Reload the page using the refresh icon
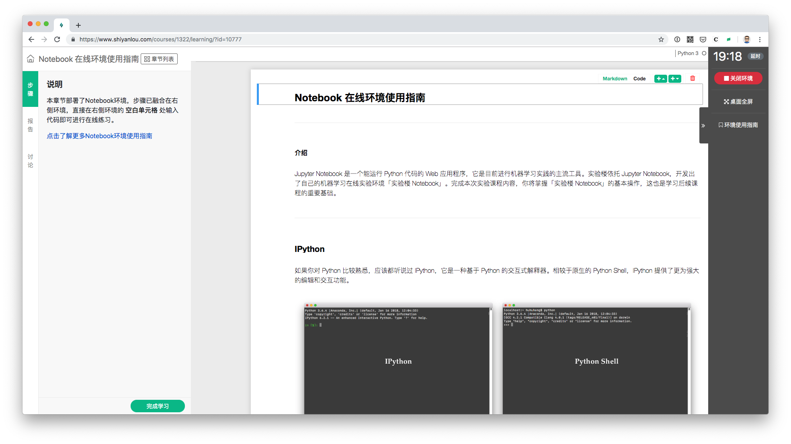Screen dimensions: 791x444 (x=57, y=39)
